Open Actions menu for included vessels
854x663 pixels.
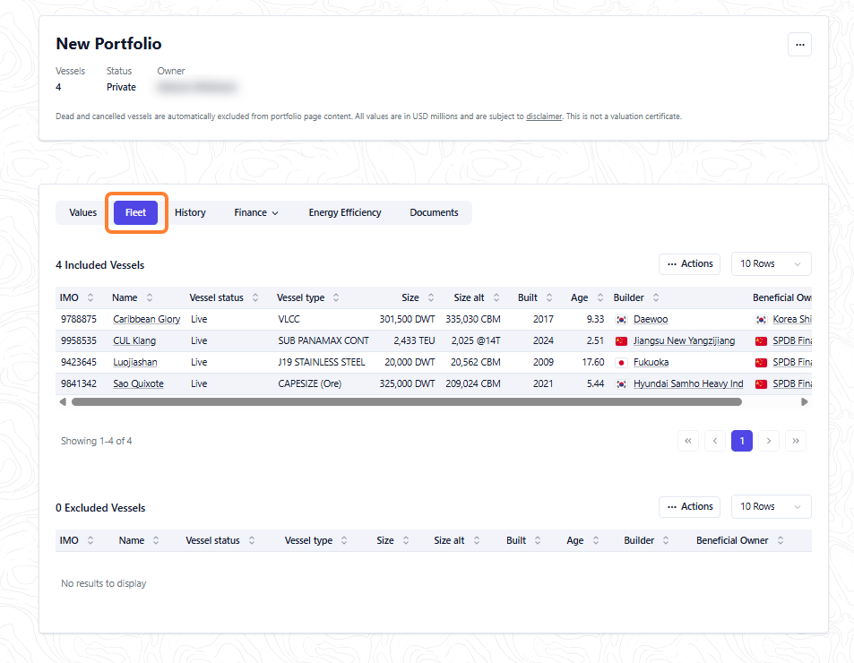pyautogui.click(x=689, y=264)
